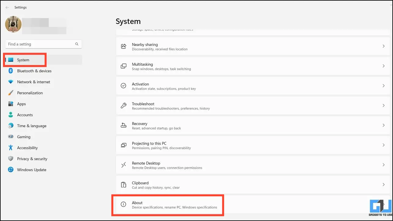This screenshot has width=393, height=221.
Task: Click the Network wifi icon in sidebar
Action: pyautogui.click(x=11, y=82)
